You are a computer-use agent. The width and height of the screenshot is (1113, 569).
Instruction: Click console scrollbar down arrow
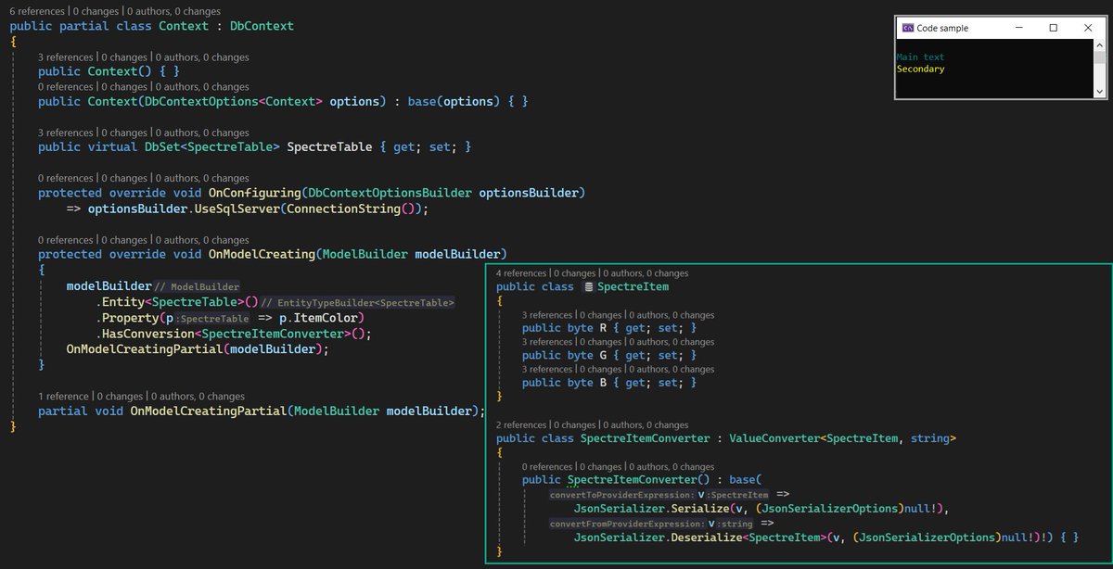pyautogui.click(x=1099, y=92)
